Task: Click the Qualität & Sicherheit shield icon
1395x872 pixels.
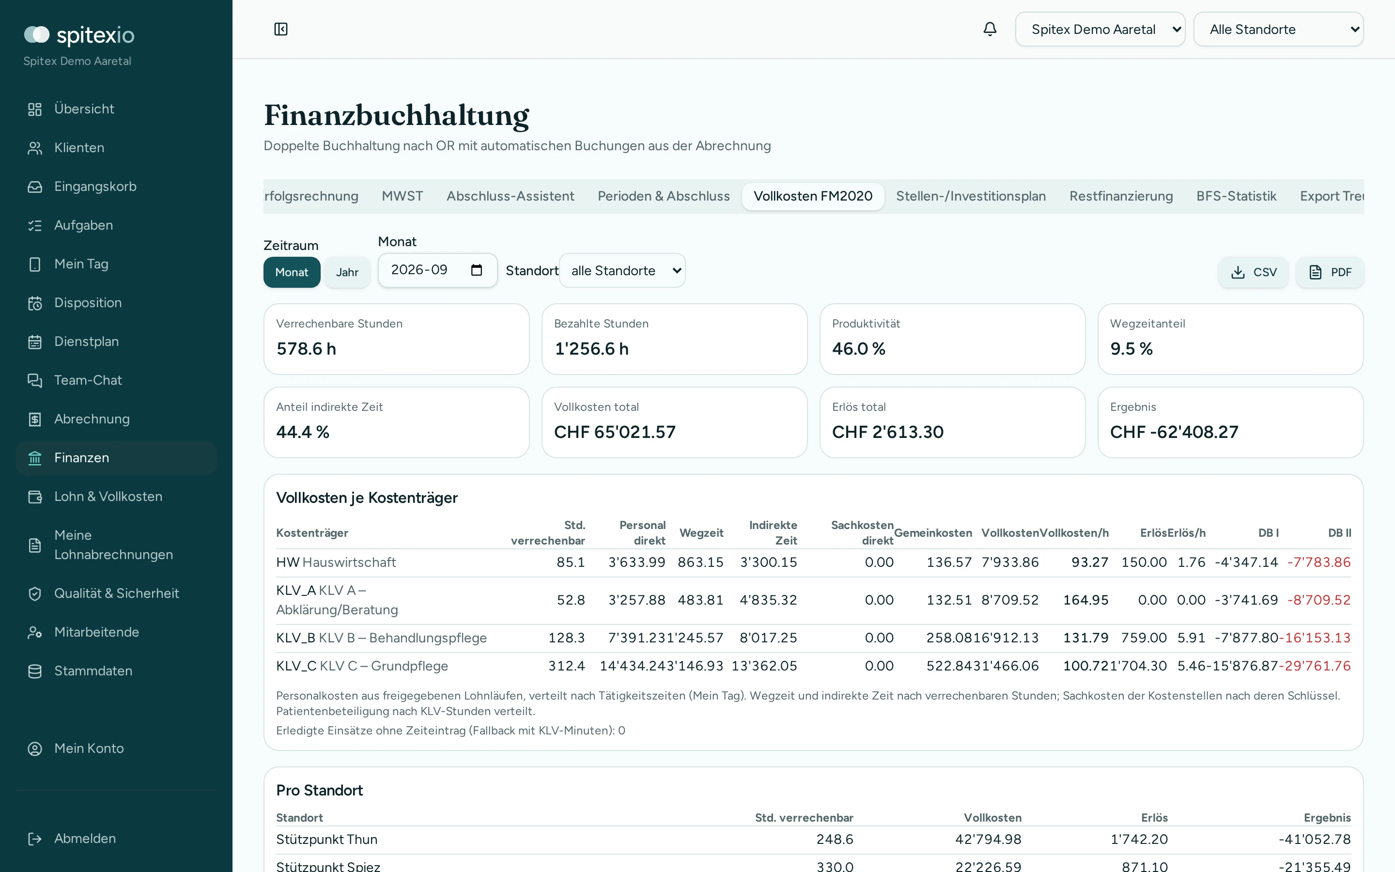Action: 34,593
